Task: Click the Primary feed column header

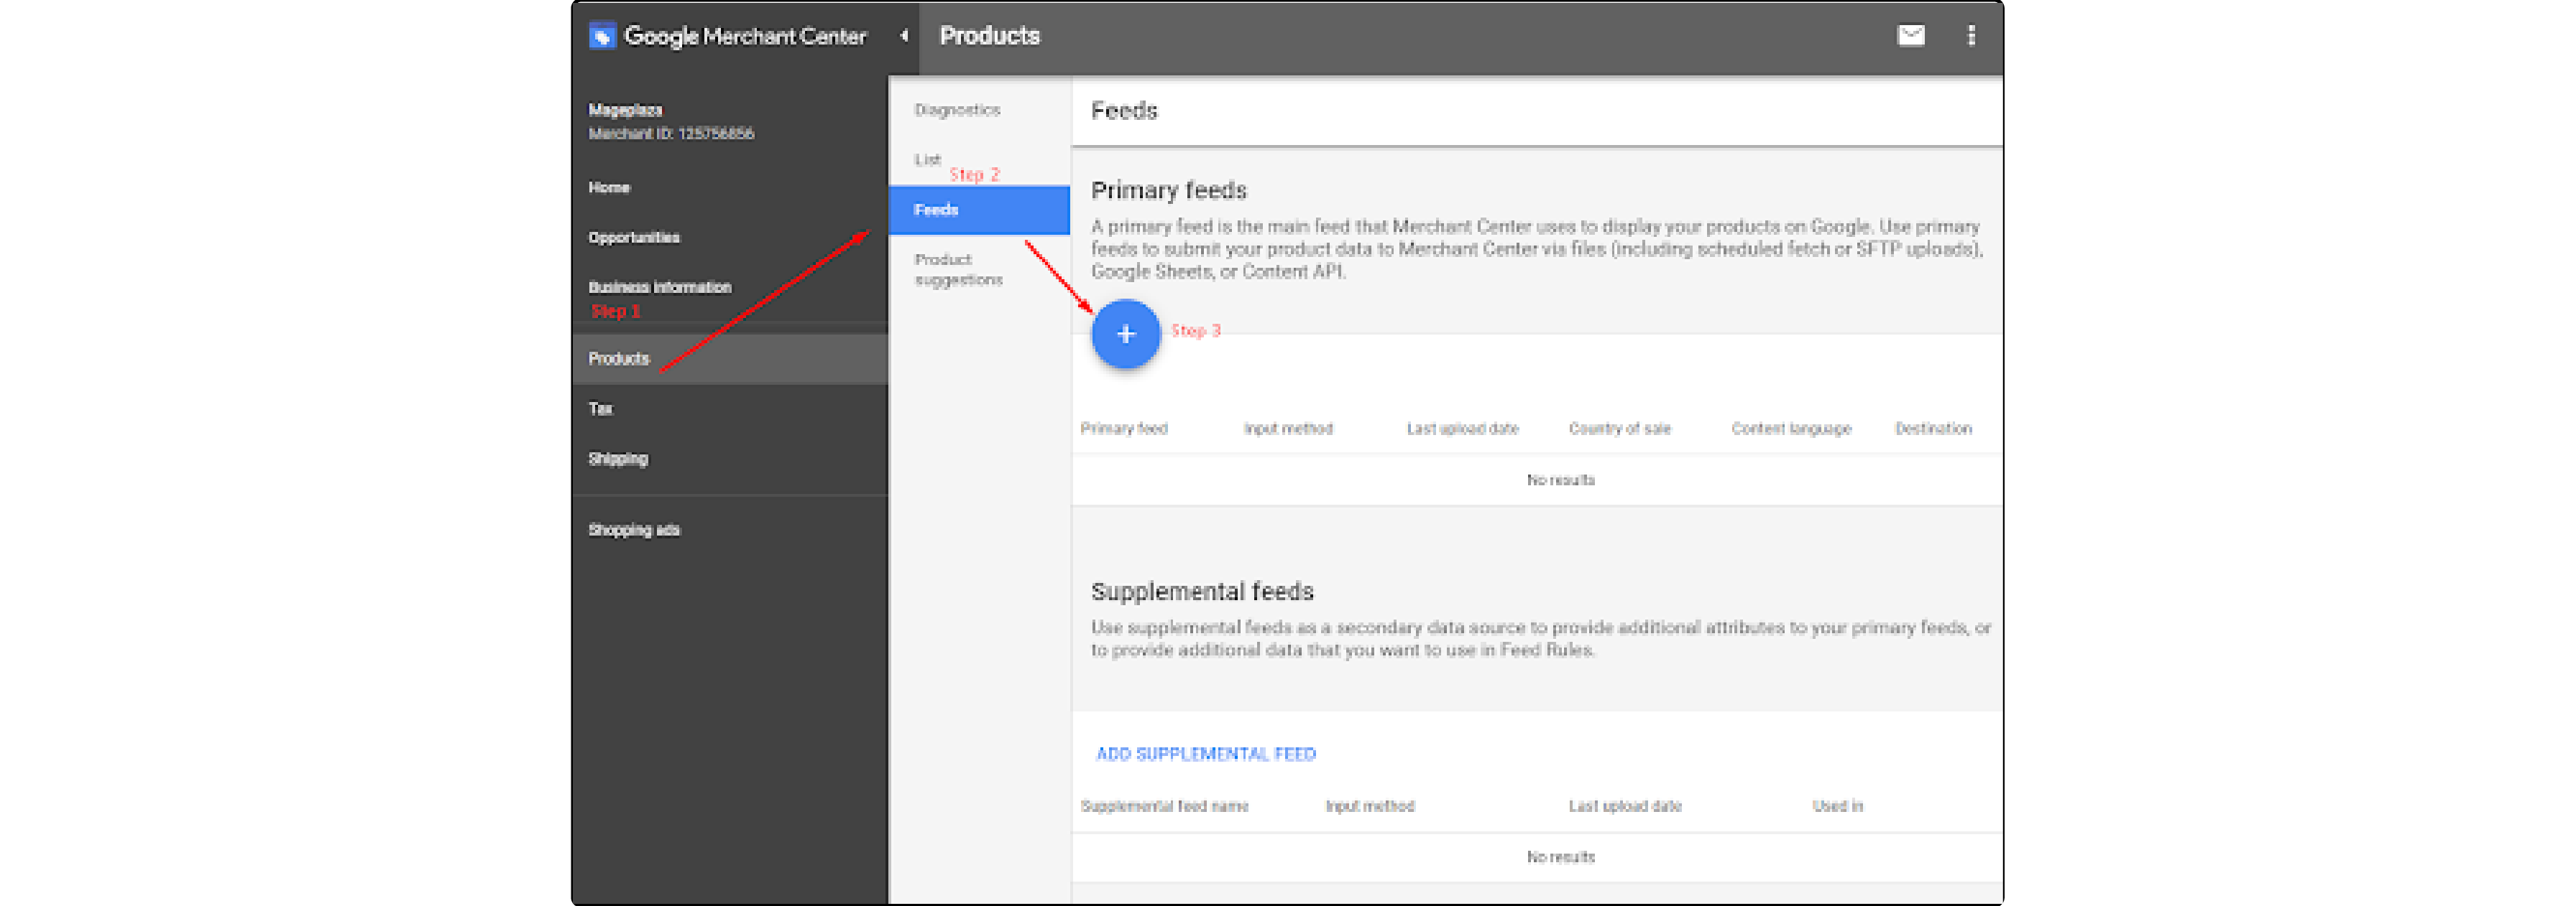Action: pyautogui.click(x=1124, y=429)
